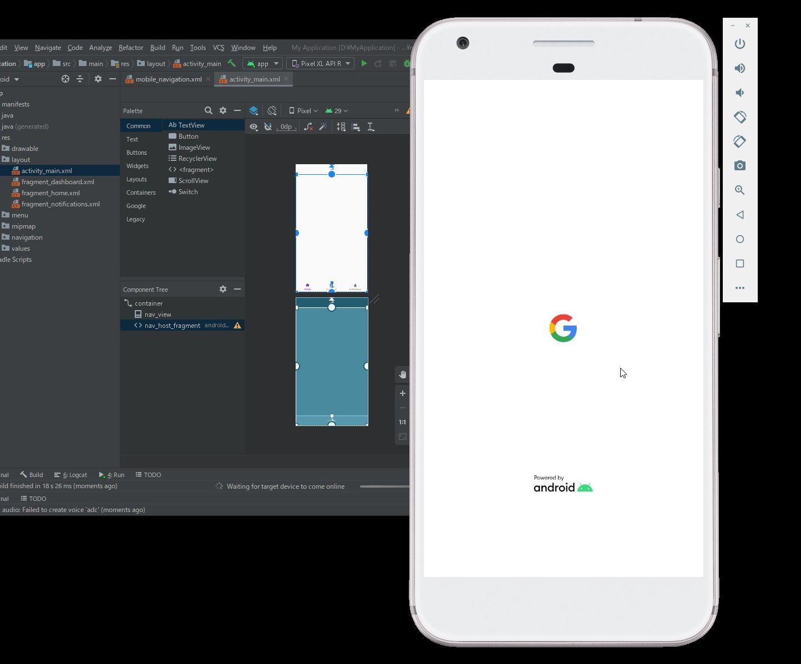Click the build progress bar near status message
The image size is (801, 664).
[x=383, y=486]
